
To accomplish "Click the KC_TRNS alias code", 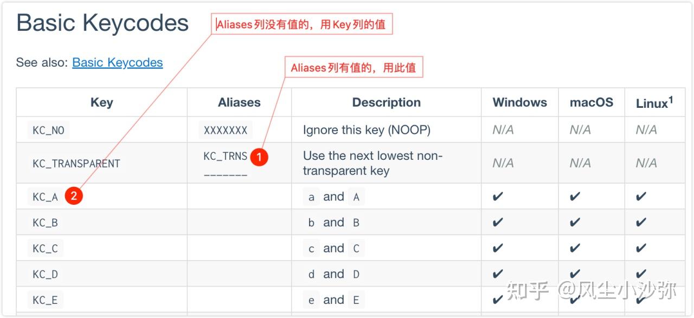I will click(225, 156).
